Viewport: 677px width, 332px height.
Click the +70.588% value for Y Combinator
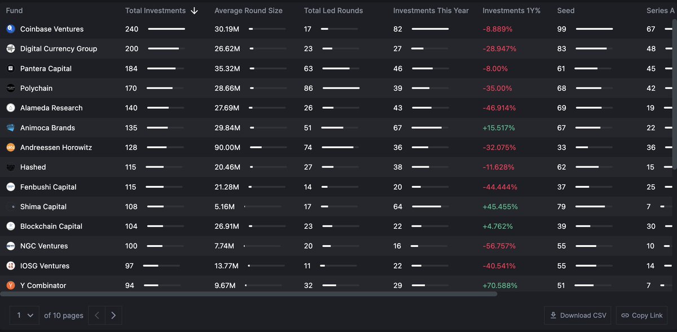(500, 285)
